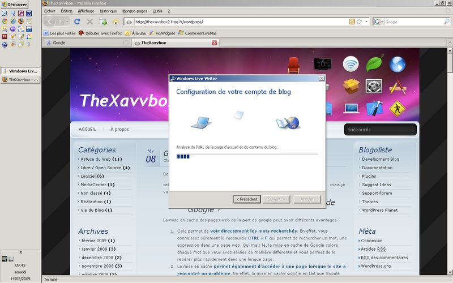453x283 pixels.
Task: Launch Microsoft Word from the quick launch
Action: pos(29,13)
